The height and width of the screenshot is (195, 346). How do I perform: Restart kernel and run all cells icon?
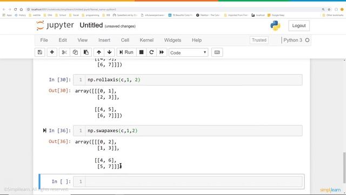coord(162,53)
